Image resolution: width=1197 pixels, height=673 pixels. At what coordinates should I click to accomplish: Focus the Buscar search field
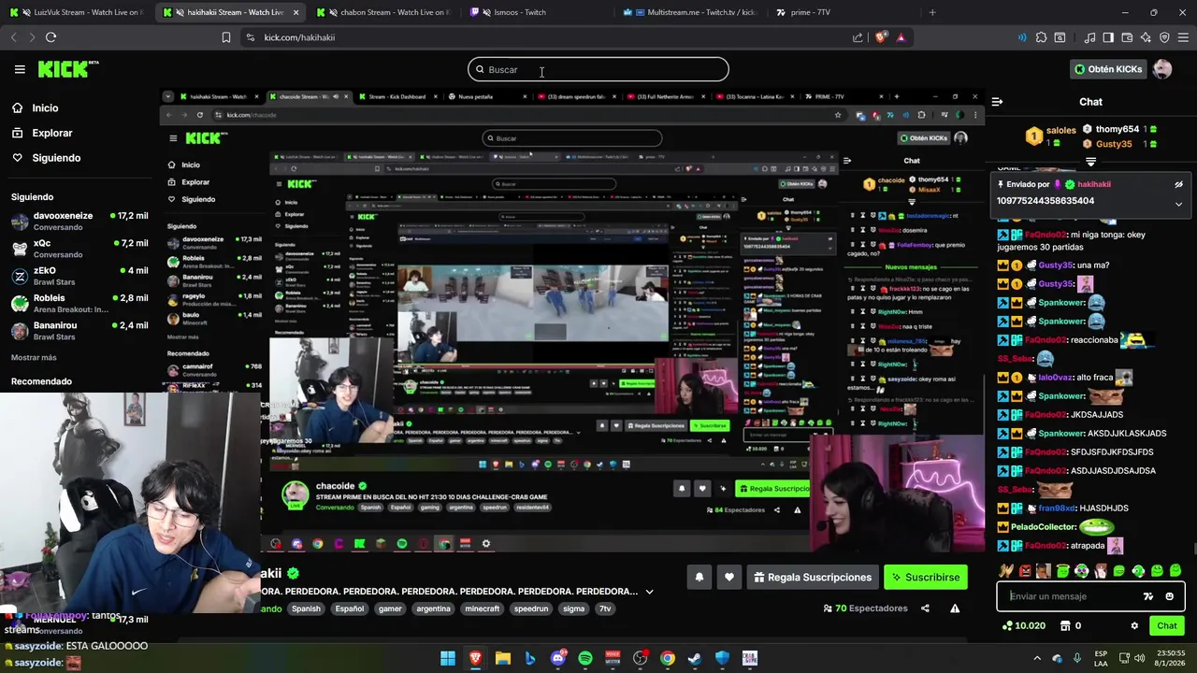coord(598,69)
